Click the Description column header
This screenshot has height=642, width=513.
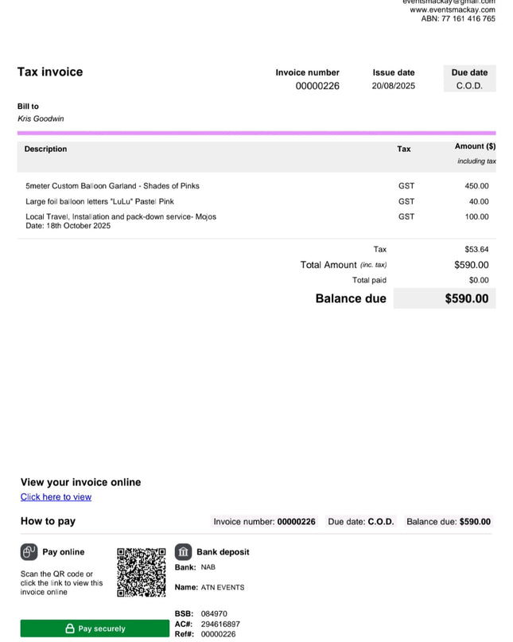pyautogui.click(x=45, y=149)
